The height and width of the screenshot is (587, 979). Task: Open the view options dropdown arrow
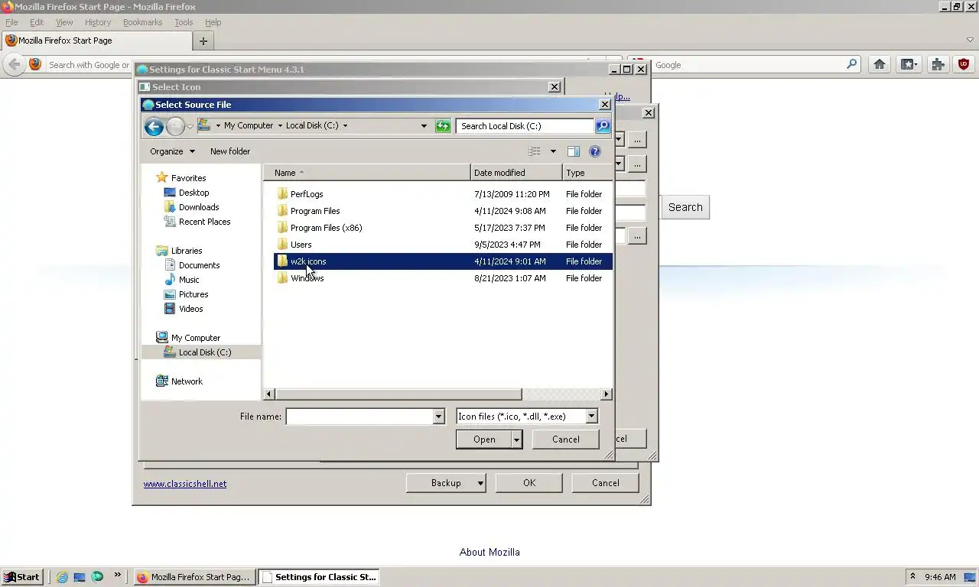[x=553, y=151]
